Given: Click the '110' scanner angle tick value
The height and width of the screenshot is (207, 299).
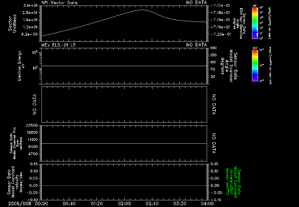Looking at the screenshot, I should 213,62.
